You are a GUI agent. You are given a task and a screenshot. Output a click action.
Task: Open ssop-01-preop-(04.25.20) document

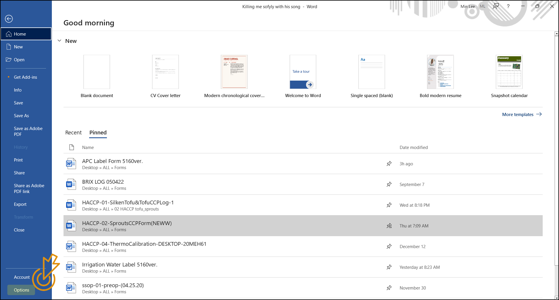pyautogui.click(x=303, y=288)
